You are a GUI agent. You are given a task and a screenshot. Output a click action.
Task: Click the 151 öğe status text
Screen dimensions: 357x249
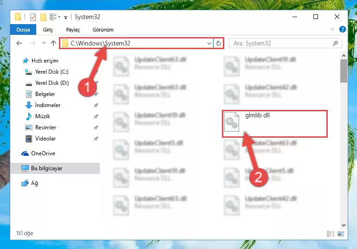click(24, 233)
